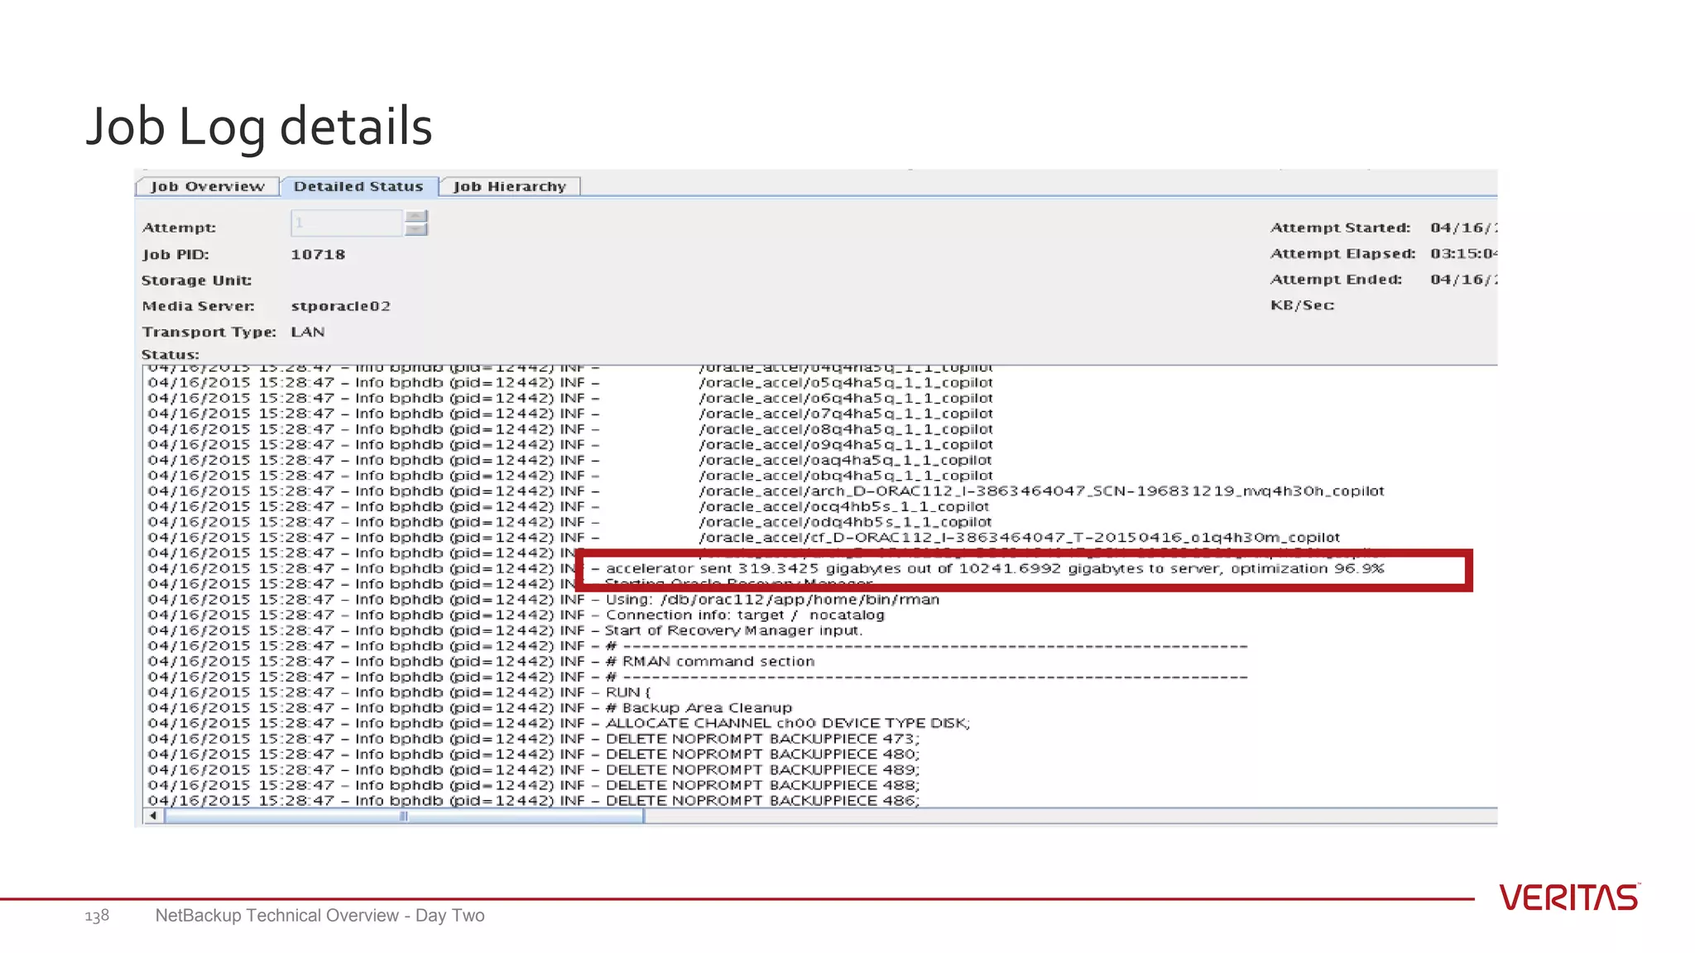Select DELETE NOPROMPT BACKUPPIECE 480 line

pos(534,754)
